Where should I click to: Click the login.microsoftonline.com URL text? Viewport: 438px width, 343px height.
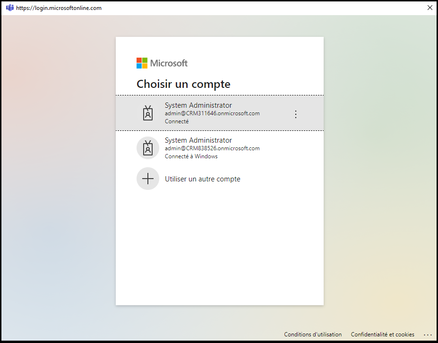[59, 8]
